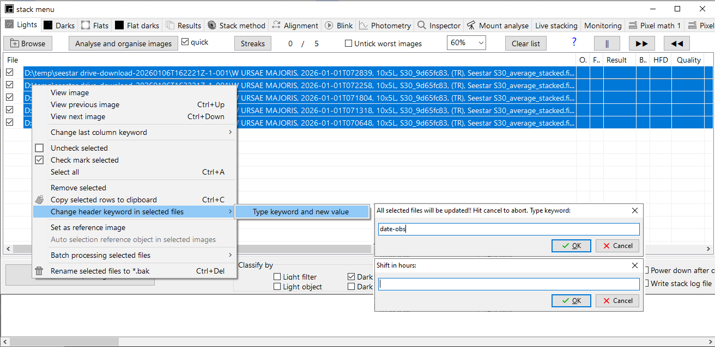Click the blue question mark help icon

coord(574,42)
